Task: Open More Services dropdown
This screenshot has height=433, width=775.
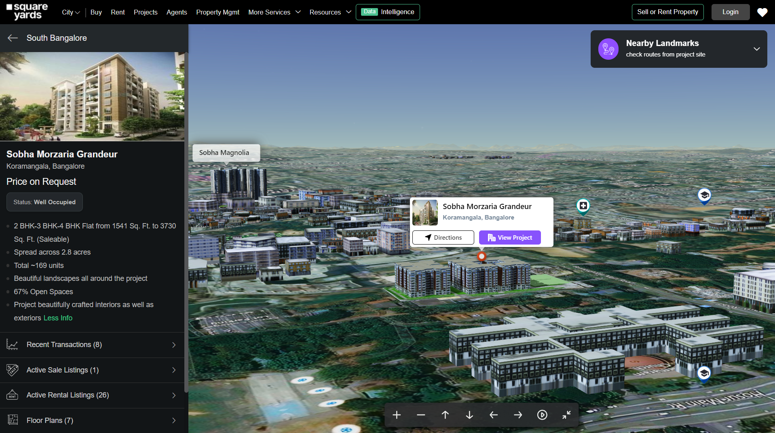Action: tap(275, 12)
